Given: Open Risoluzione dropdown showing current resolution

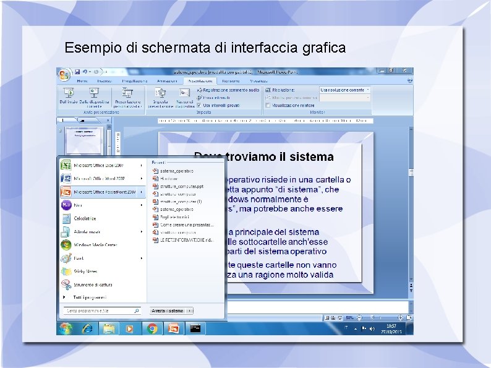Looking at the screenshot, I should point(345,90).
